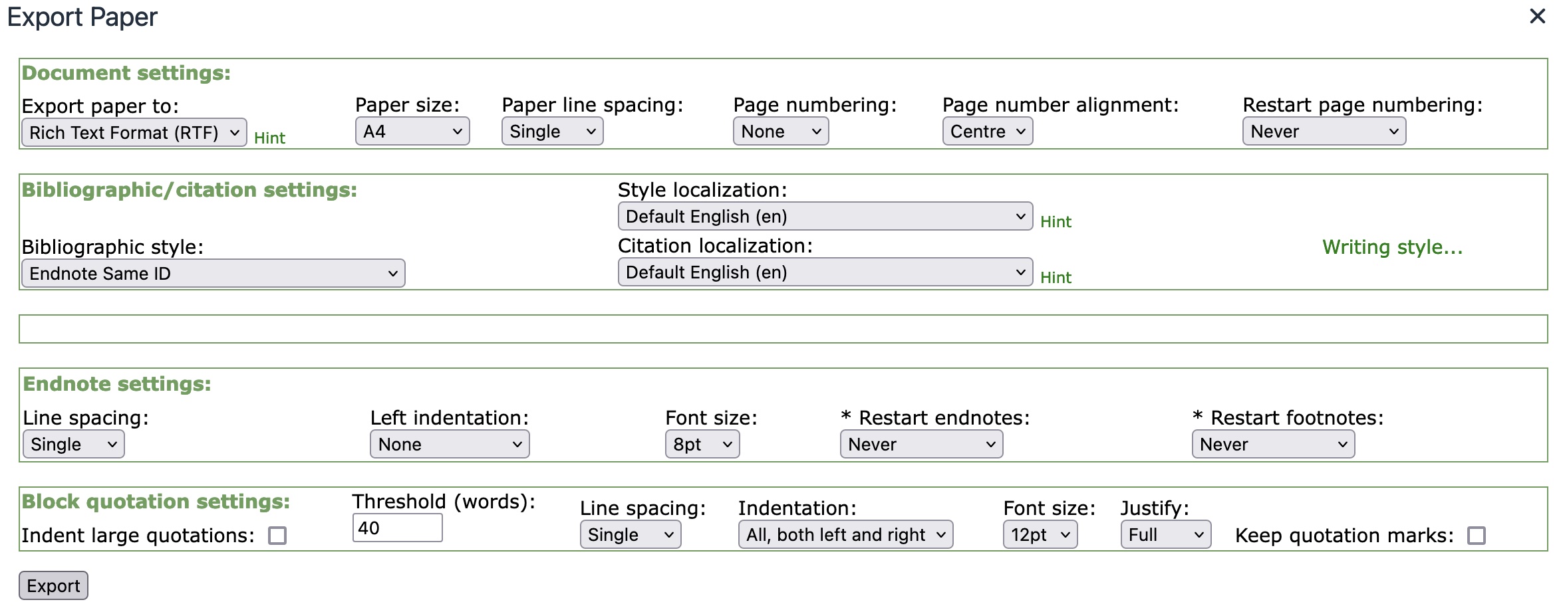Open the quotation Justify dropdown

pos(1164,534)
